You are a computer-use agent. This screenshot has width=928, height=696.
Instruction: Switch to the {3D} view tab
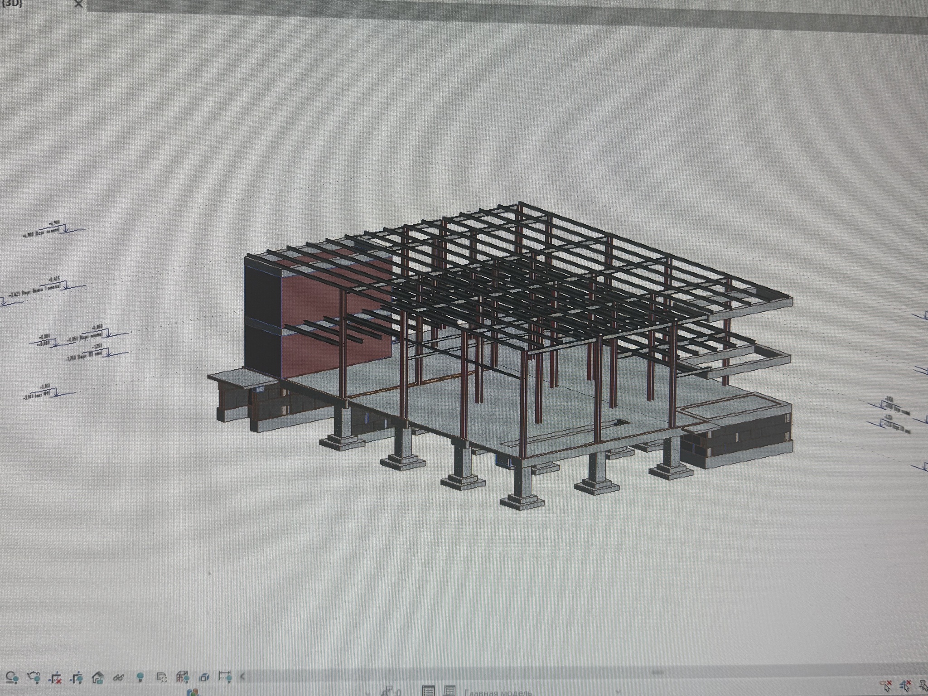click(x=13, y=4)
